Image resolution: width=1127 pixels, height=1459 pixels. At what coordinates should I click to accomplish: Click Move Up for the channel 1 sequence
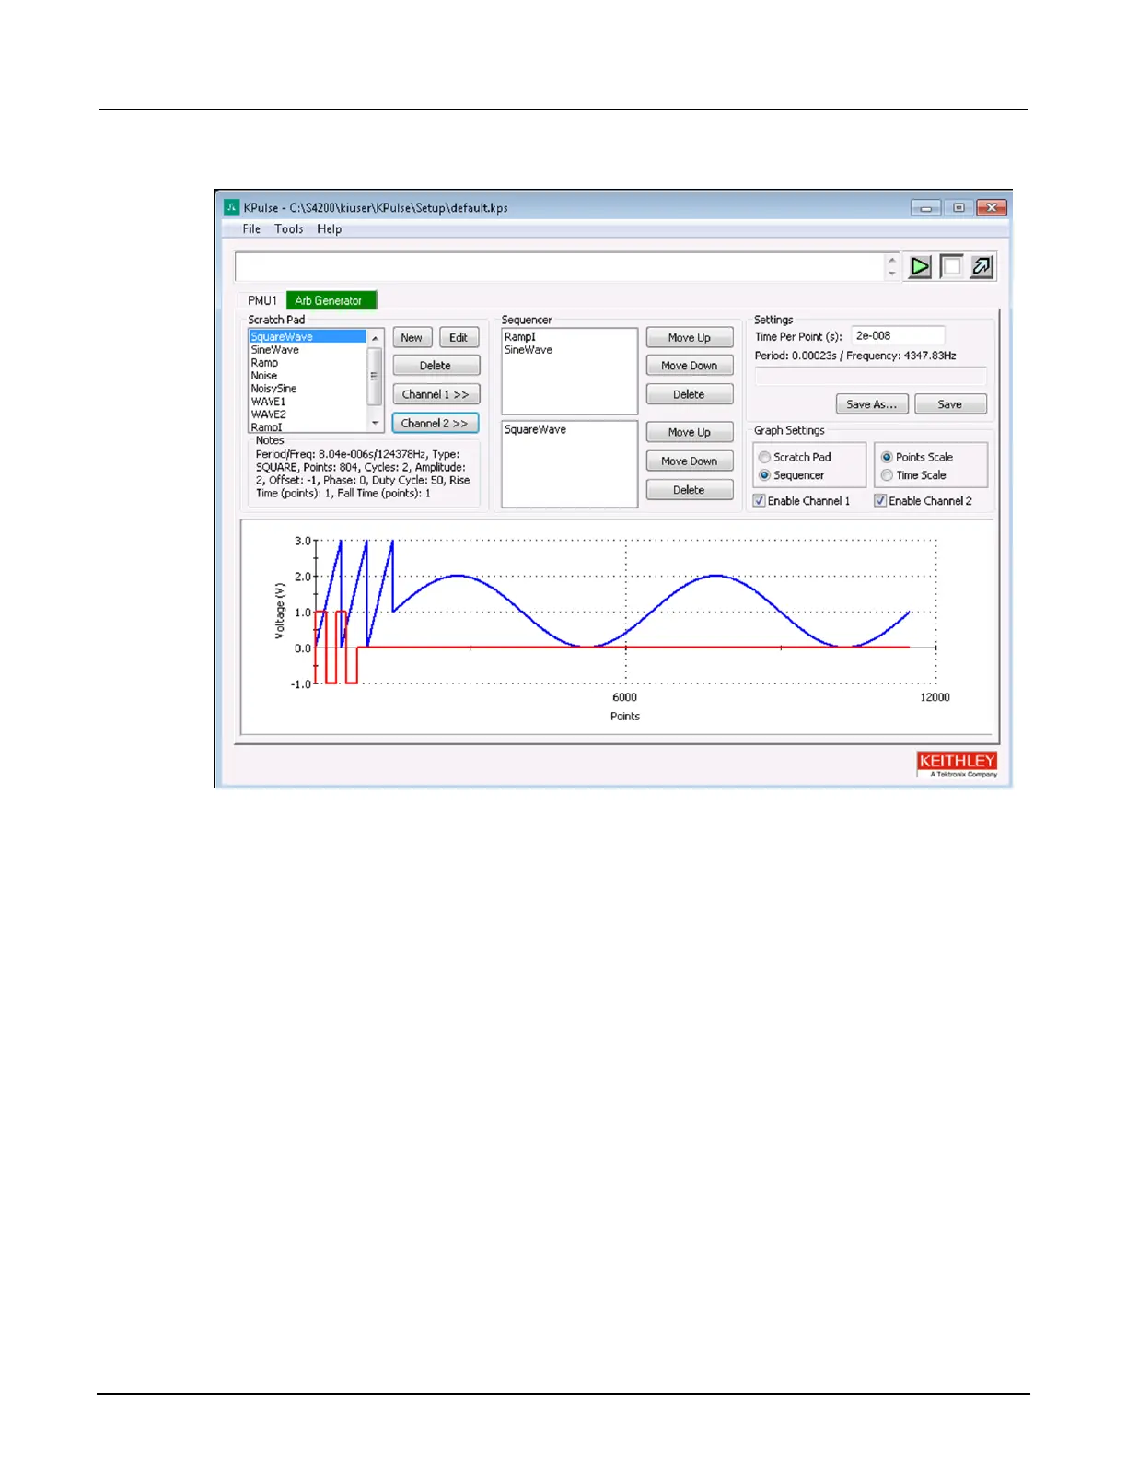(x=690, y=338)
